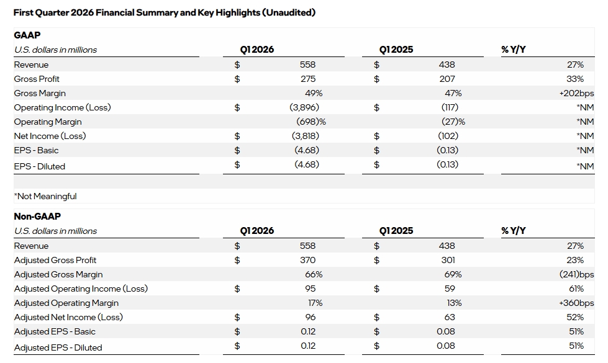Click the (698)% operating margin value
Screen dimensions: 608x363
310,122
